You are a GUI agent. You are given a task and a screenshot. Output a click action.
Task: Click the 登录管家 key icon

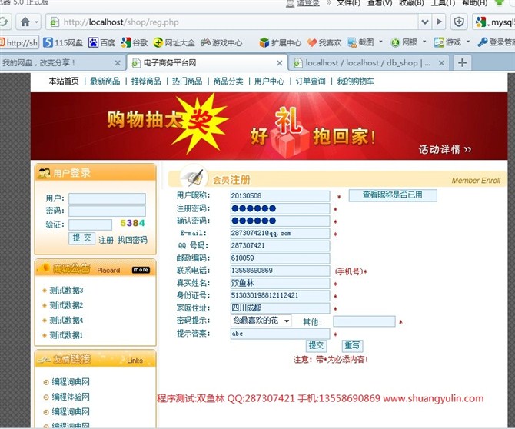(x=482, y=42)
